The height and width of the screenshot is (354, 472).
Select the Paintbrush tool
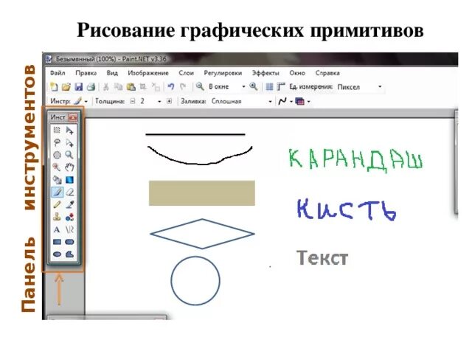pos(57,192)
